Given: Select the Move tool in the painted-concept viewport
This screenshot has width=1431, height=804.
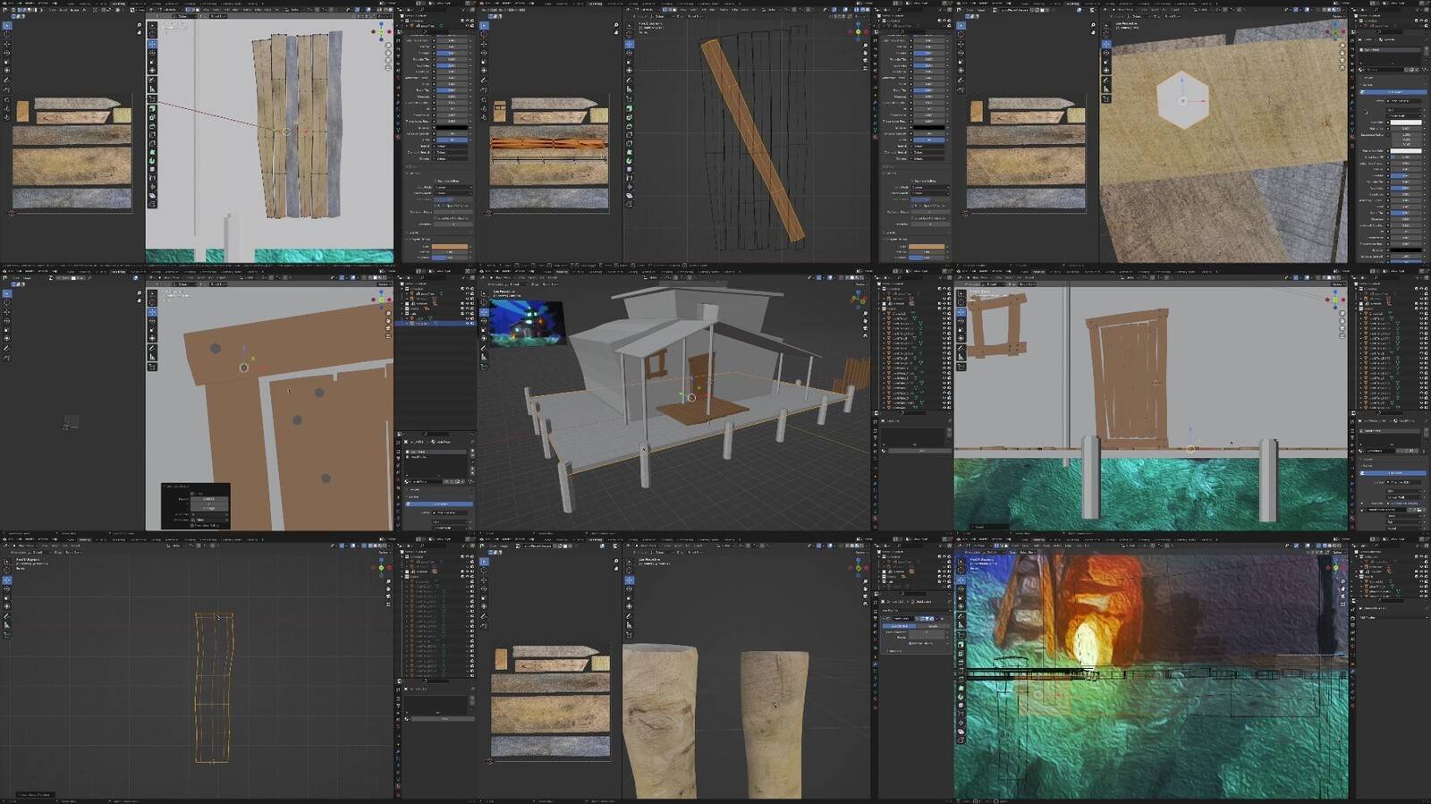Looking at the screenshot, I should [x=961, y=580].
